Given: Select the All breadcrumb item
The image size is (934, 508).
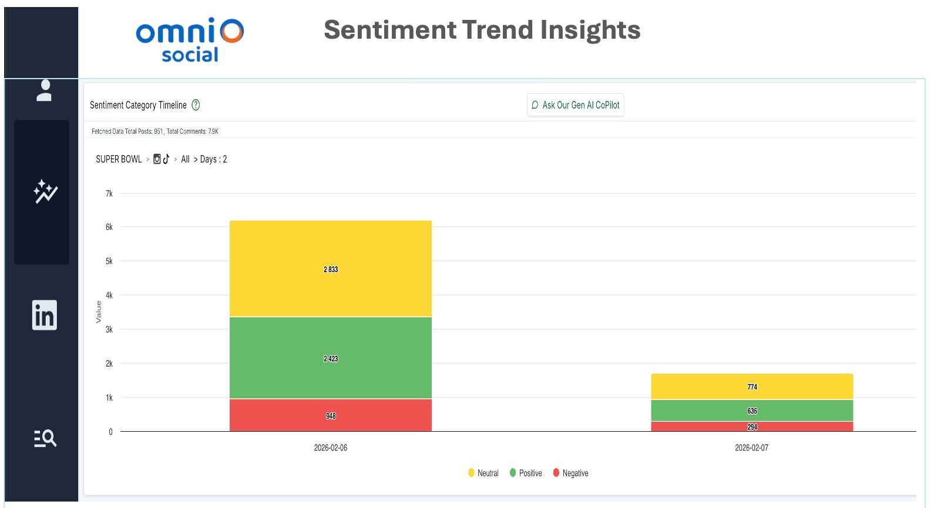Looking at the screenshot, I should coord(185,158).
